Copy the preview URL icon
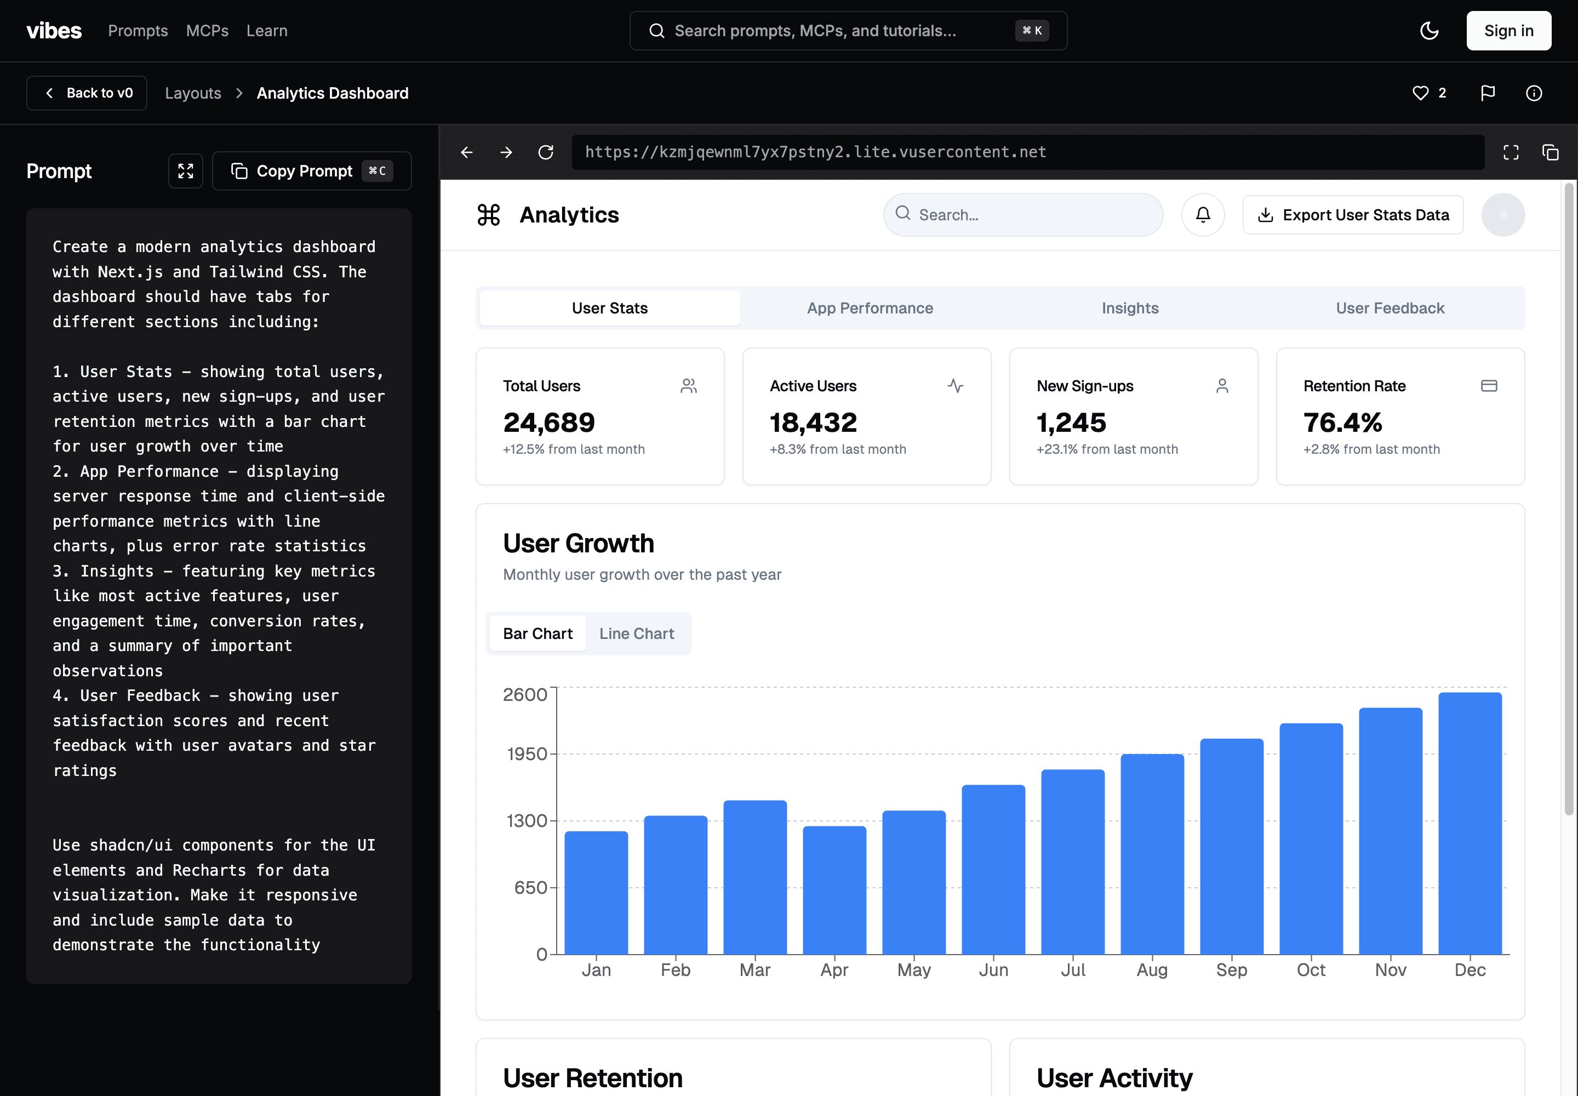This screenshot has height=1096, width=1578. point(1550,152)
